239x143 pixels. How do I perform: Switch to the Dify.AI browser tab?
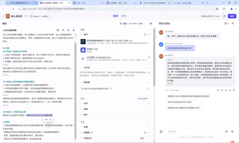154,3
